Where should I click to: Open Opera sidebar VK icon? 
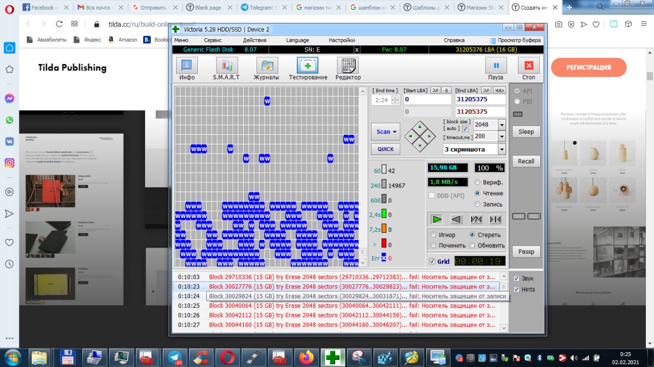[x=9, y=141]
